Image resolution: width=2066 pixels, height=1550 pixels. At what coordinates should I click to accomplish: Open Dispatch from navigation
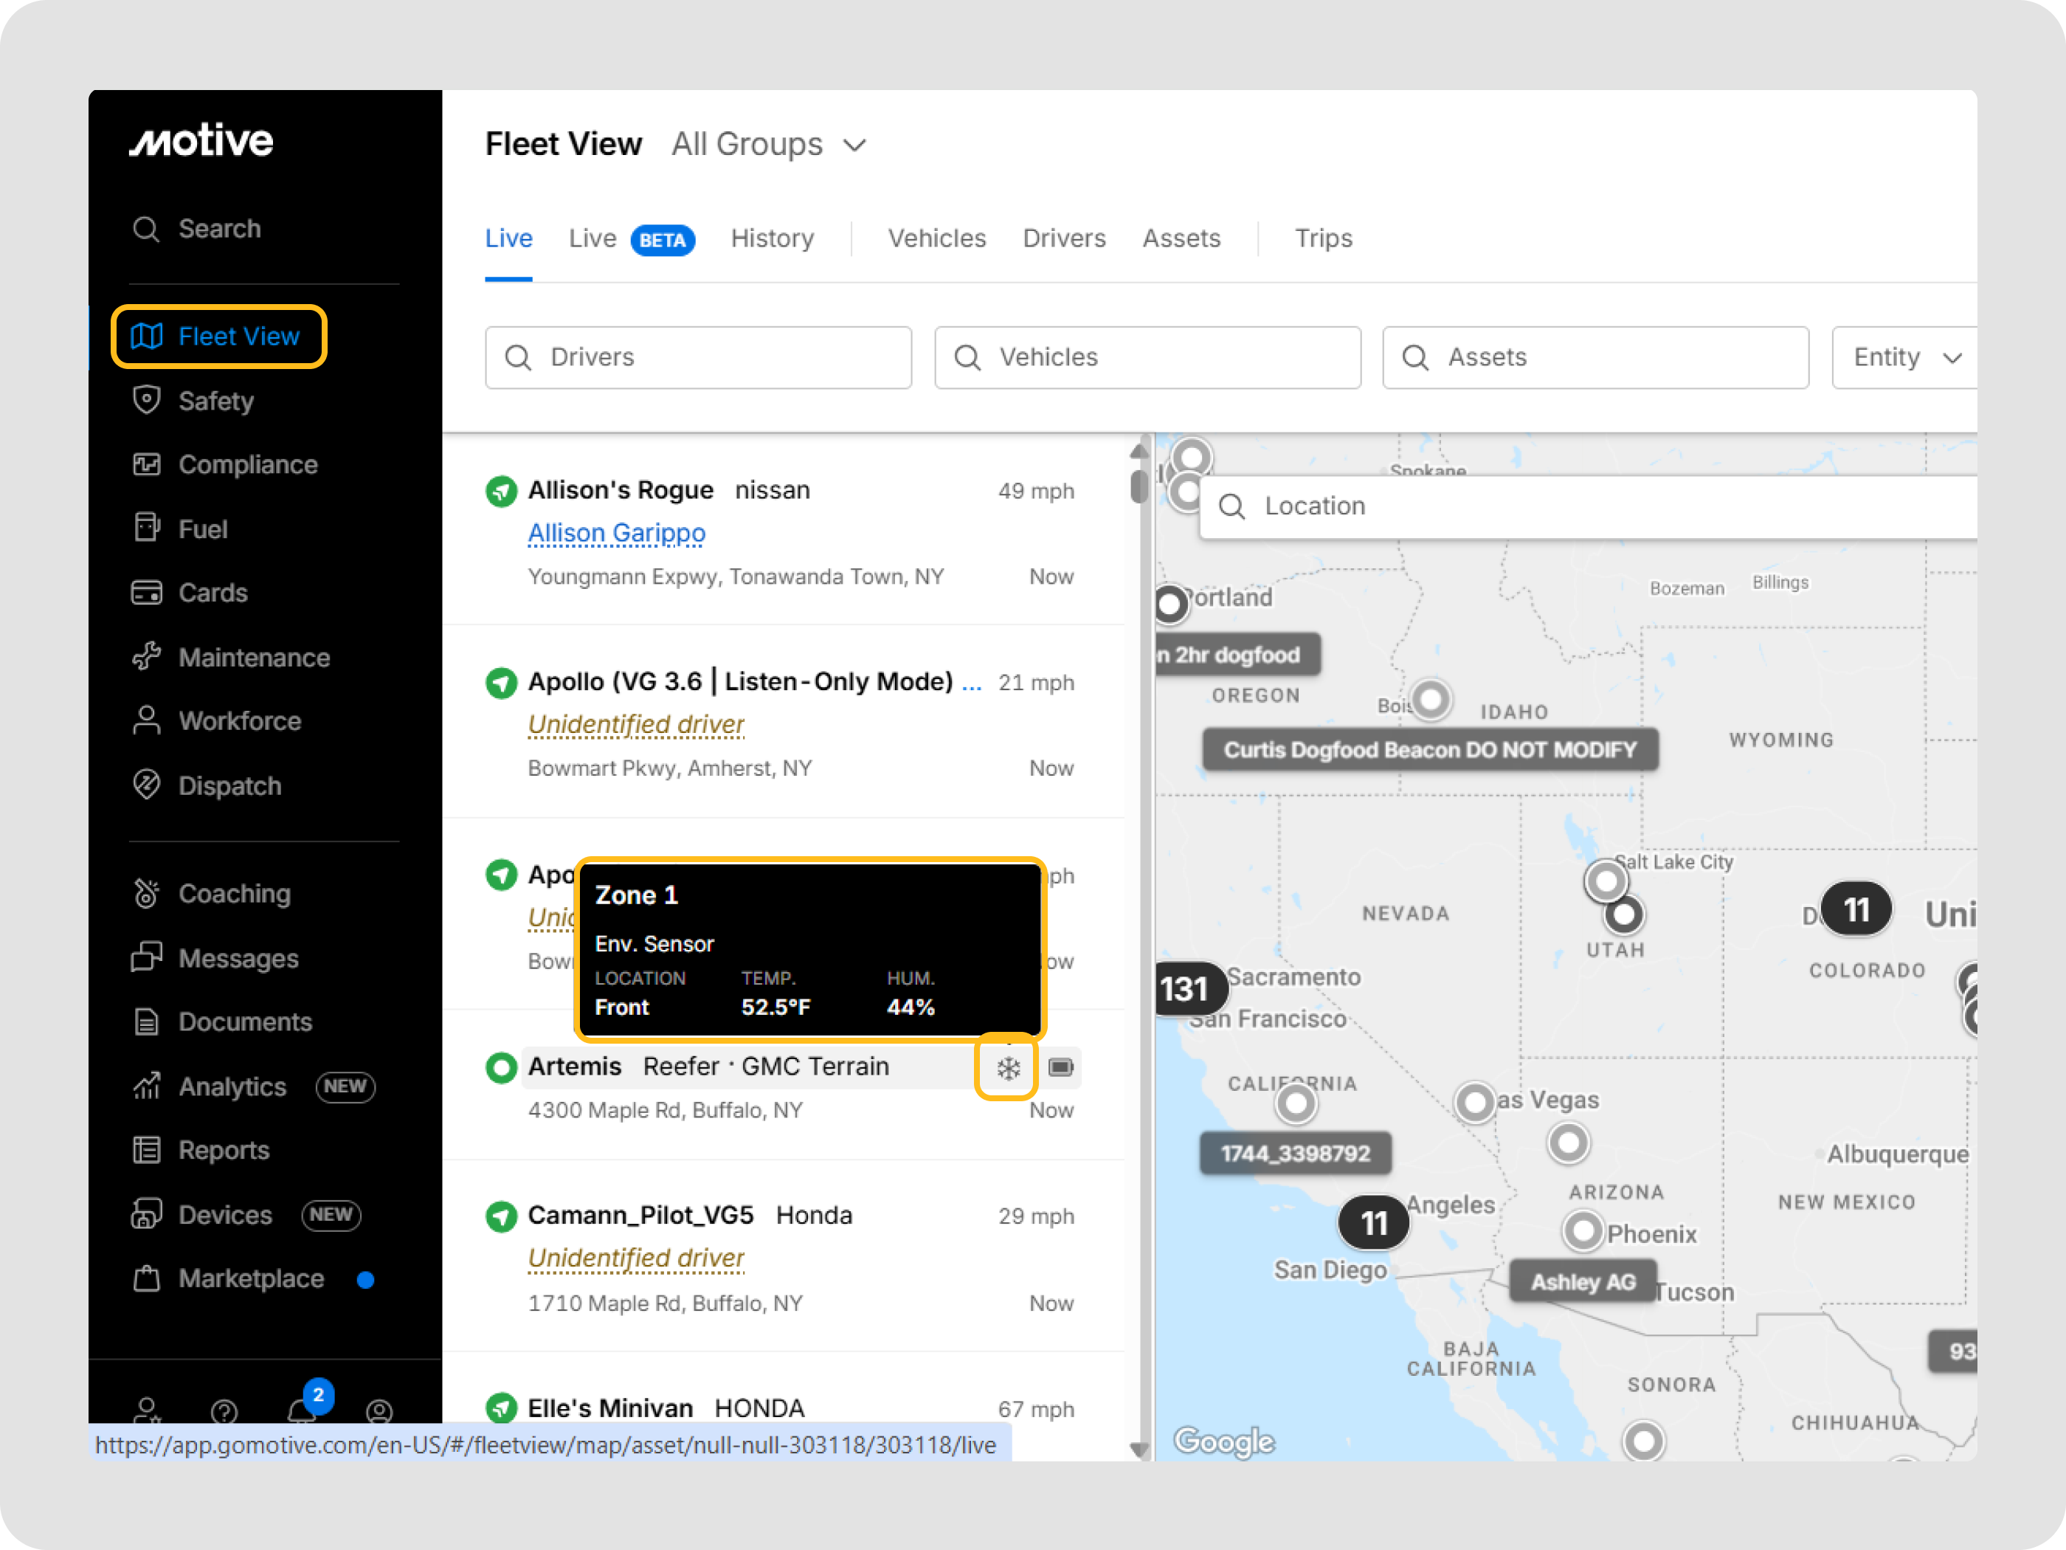tap(229, 786)
